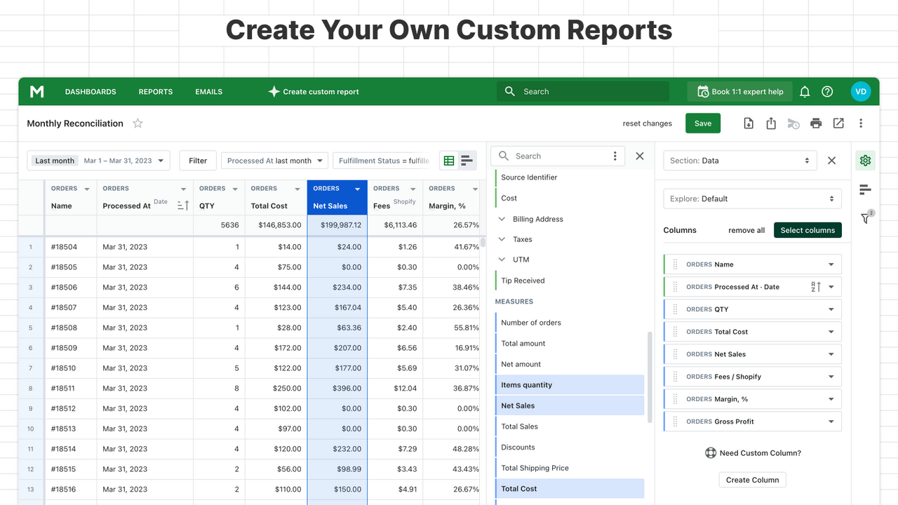This screenshot has width=898, height=505.
Task: Open the print report icon
Action: click(816, 123)
